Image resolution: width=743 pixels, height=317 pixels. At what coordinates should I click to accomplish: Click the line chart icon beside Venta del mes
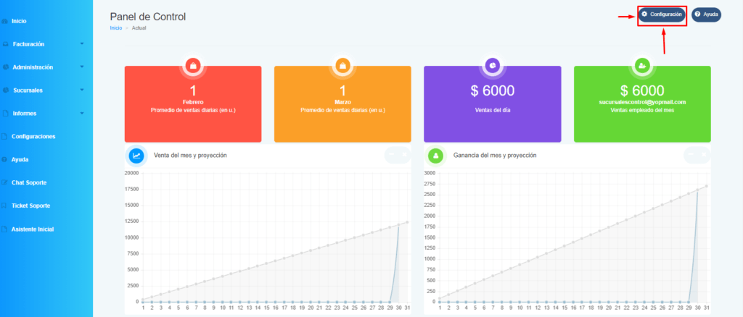(136, 155)
